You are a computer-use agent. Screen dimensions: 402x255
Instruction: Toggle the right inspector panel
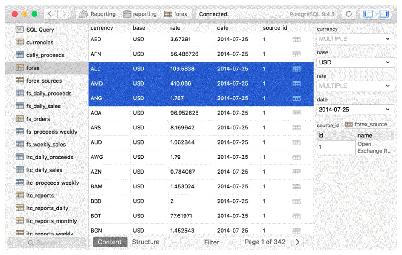tap(384, 14)
